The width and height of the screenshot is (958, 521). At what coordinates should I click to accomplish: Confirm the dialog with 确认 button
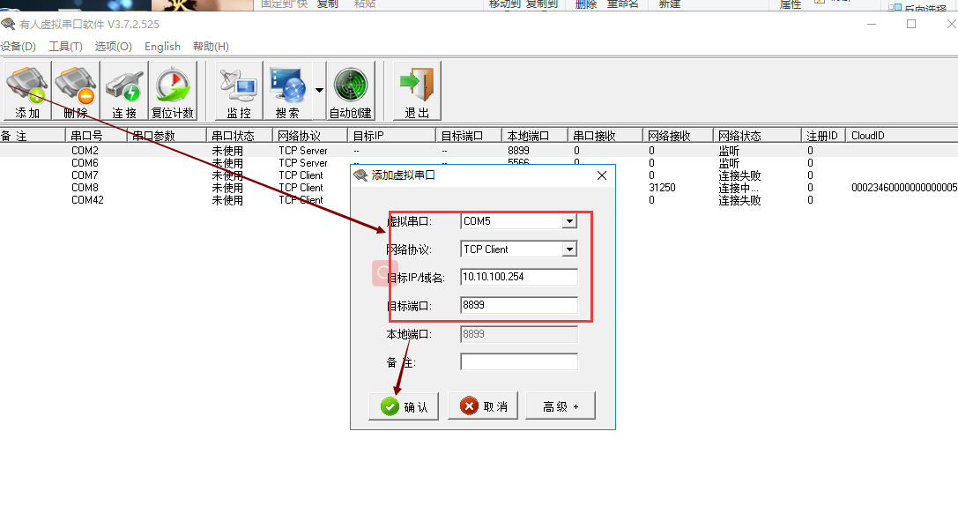pos(403,406)
